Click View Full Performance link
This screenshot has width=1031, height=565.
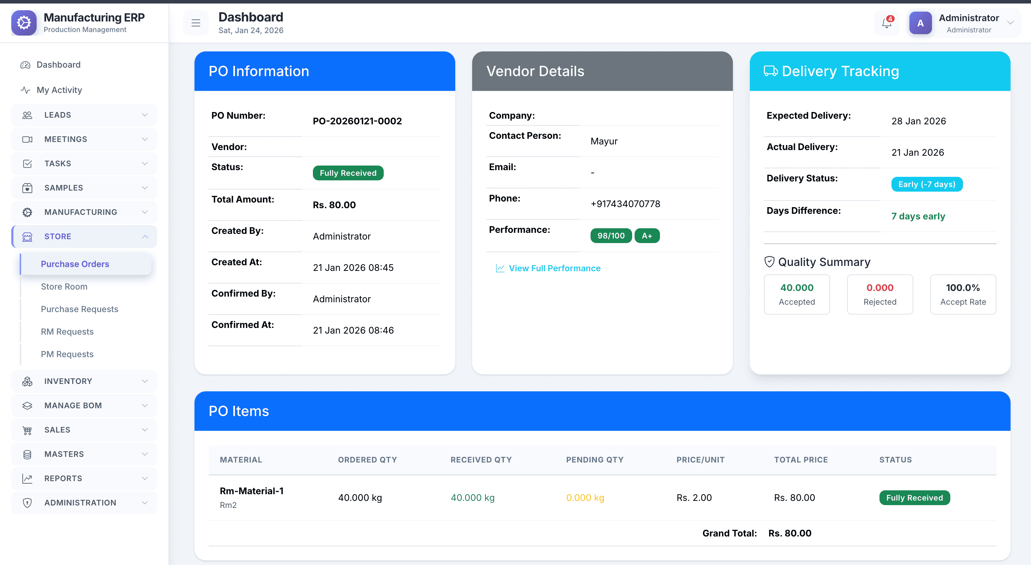(554, 268)
